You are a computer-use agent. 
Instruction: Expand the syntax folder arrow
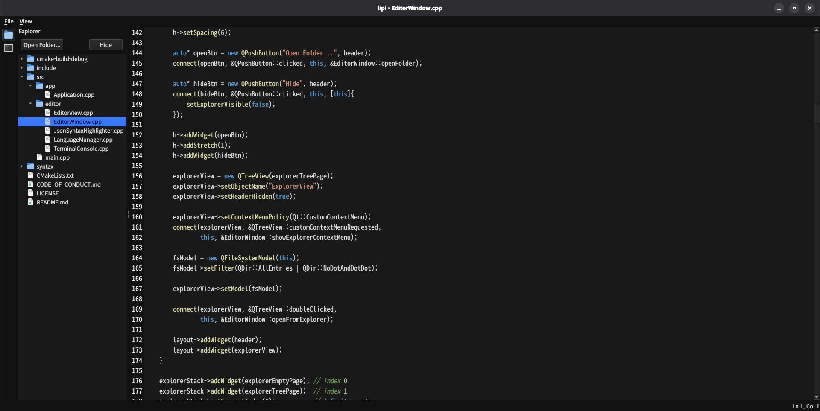(x=22, y=166)
